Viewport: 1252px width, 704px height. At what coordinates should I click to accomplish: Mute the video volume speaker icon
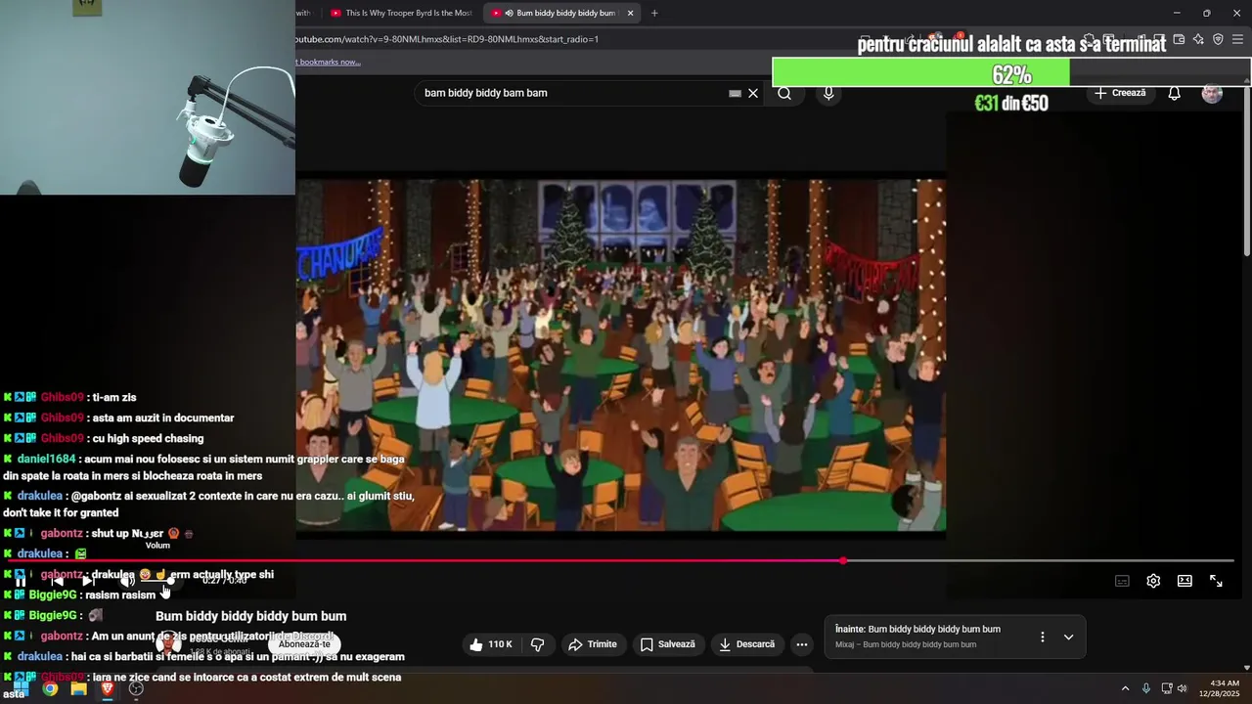[126, 581]
